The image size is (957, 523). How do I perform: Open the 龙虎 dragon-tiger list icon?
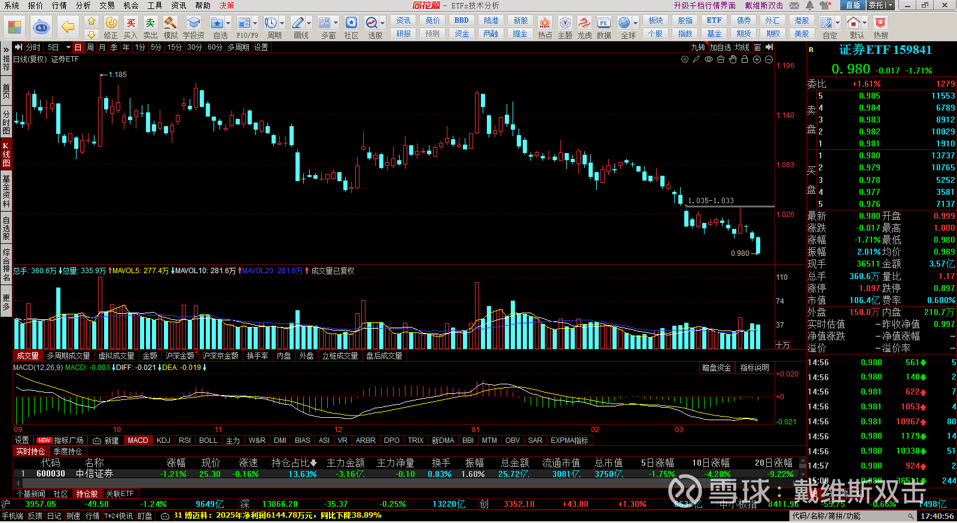pos(584,23)
